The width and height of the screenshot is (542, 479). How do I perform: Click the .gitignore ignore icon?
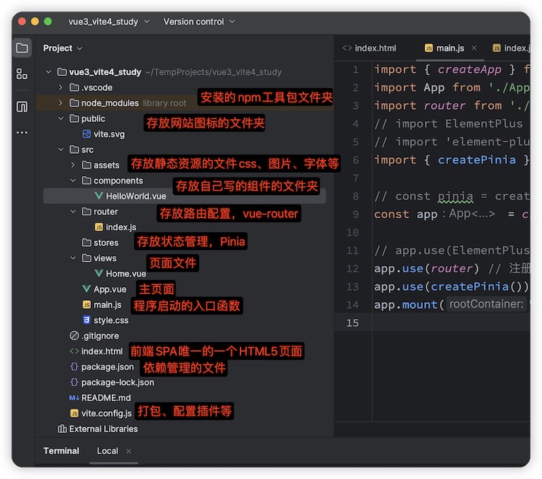(x=75, y=335)
